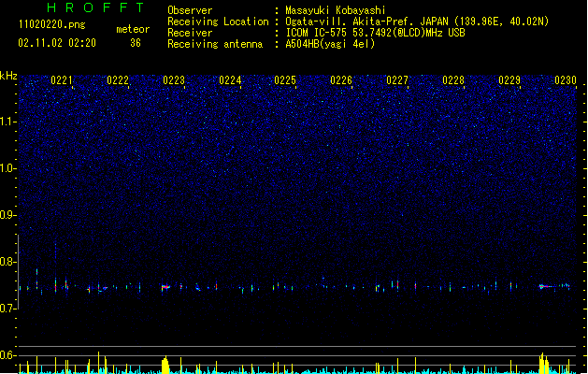588x374 pixels.
Task: Click the strong meteor echo at 0223
Action: pyautogui.click(x=165, y=287)
